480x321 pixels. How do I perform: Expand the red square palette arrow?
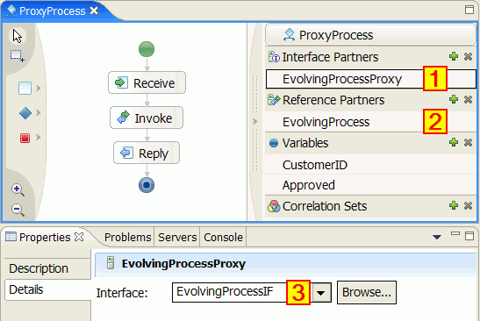click(x=39, y=137)
